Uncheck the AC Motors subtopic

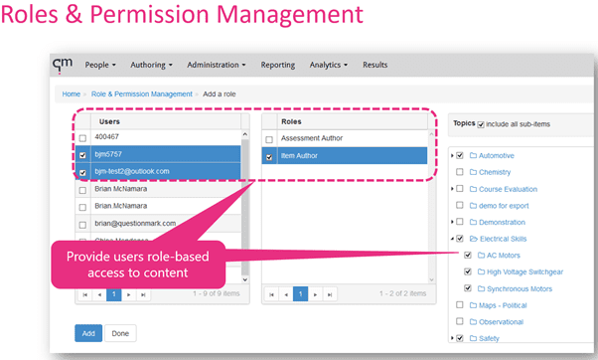point(468,255)
